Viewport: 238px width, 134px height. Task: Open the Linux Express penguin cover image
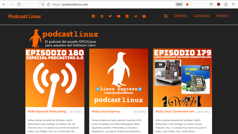[119, 78]
